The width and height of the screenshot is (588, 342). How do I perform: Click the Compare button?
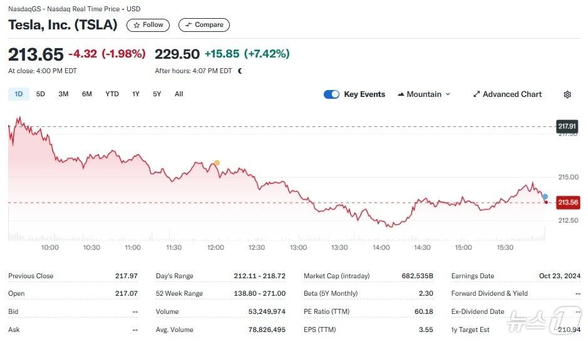tap(204, 25)
